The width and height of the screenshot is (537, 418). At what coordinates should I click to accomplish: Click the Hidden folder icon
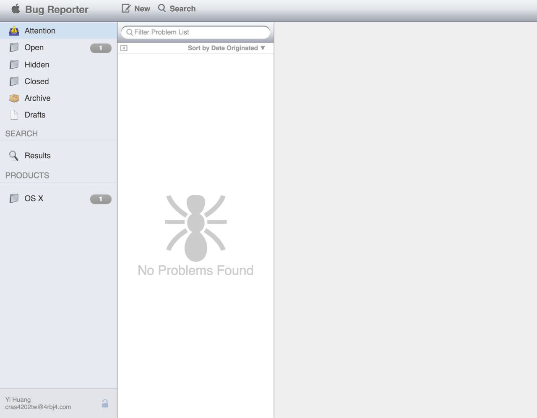point(14,65)
